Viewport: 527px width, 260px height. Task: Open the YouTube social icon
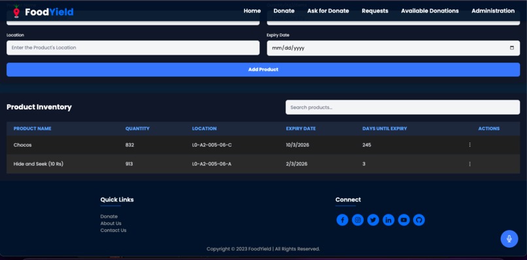point(403,220)
